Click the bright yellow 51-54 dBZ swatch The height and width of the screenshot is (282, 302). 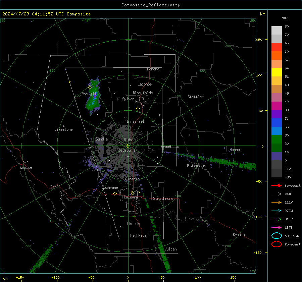point(276,72)
